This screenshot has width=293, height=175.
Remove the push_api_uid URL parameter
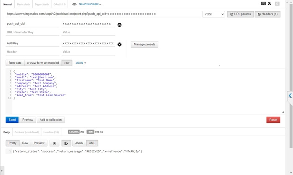[x=119, y=25]
